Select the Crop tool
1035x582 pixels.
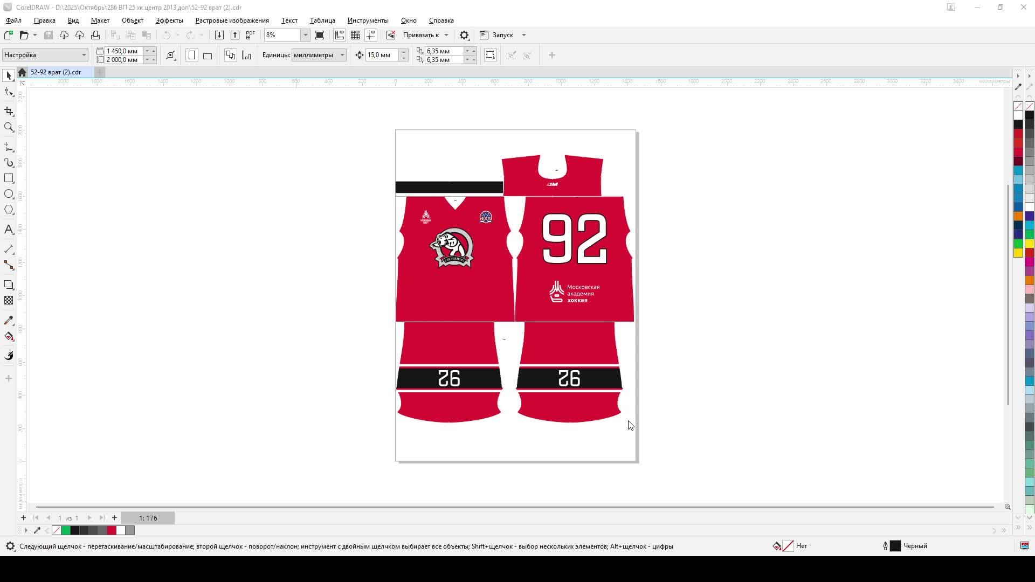tap(9, 112)
